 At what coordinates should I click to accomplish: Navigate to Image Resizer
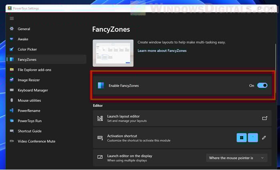[46, 80]
